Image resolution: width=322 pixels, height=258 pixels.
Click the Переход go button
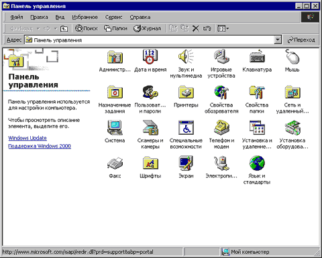click(301, 40)
